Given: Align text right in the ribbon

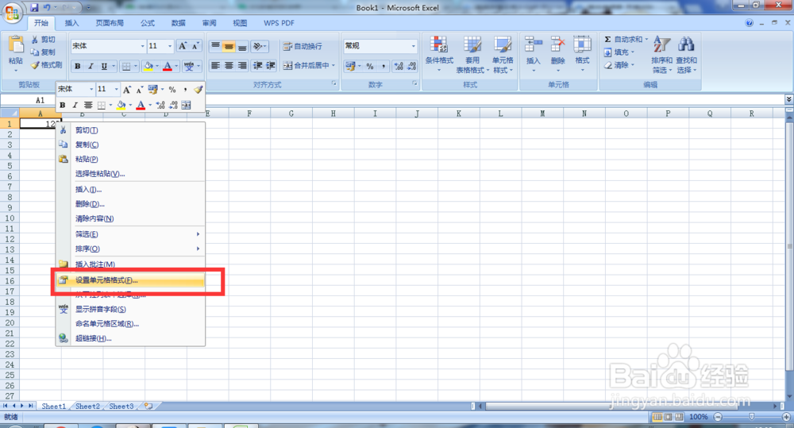Looking at the screenshot, I should pyautogui.click(x=242, y=66).
